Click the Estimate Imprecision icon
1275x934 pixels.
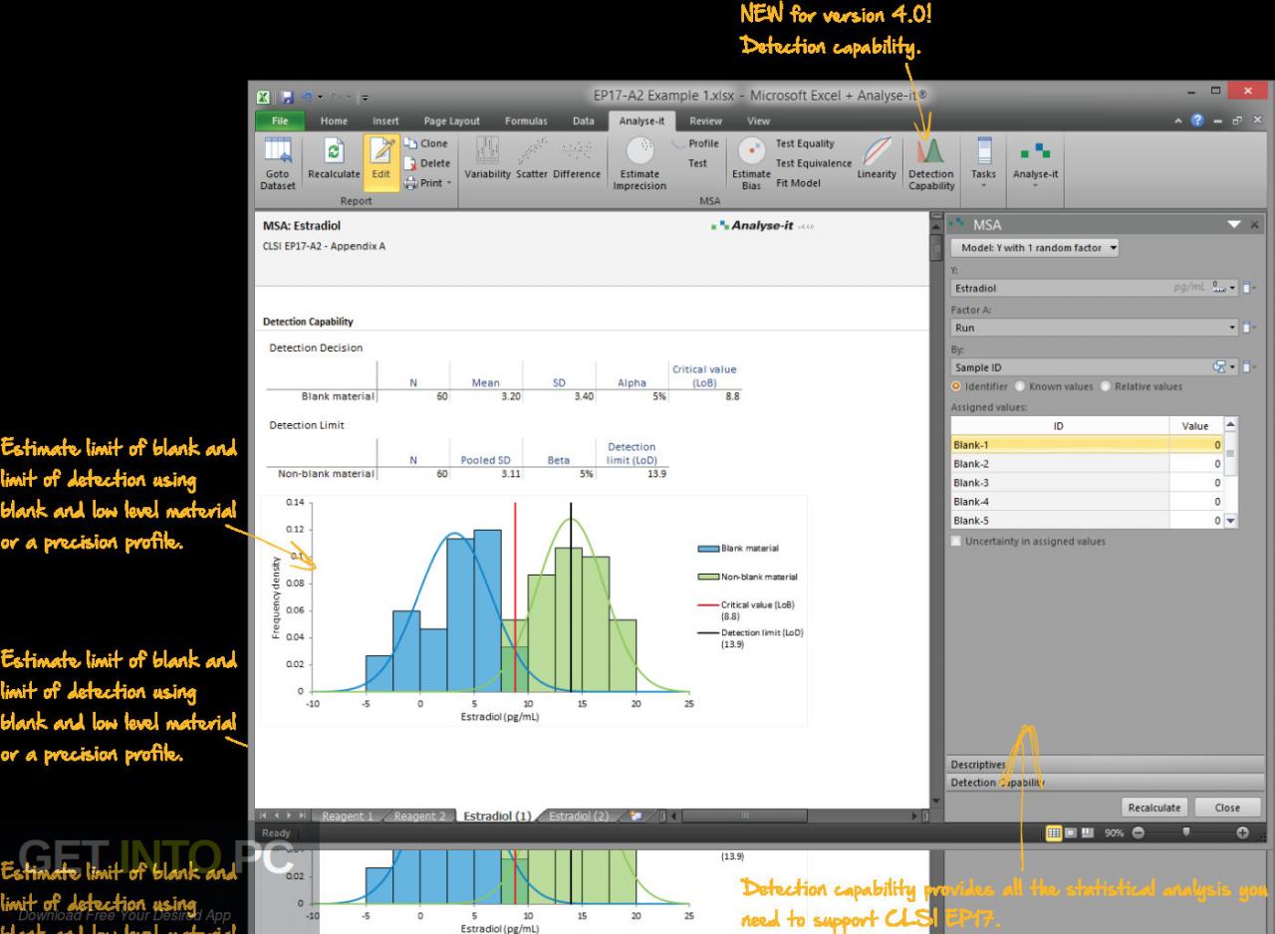pyautogui.click(x=639, y=164)
